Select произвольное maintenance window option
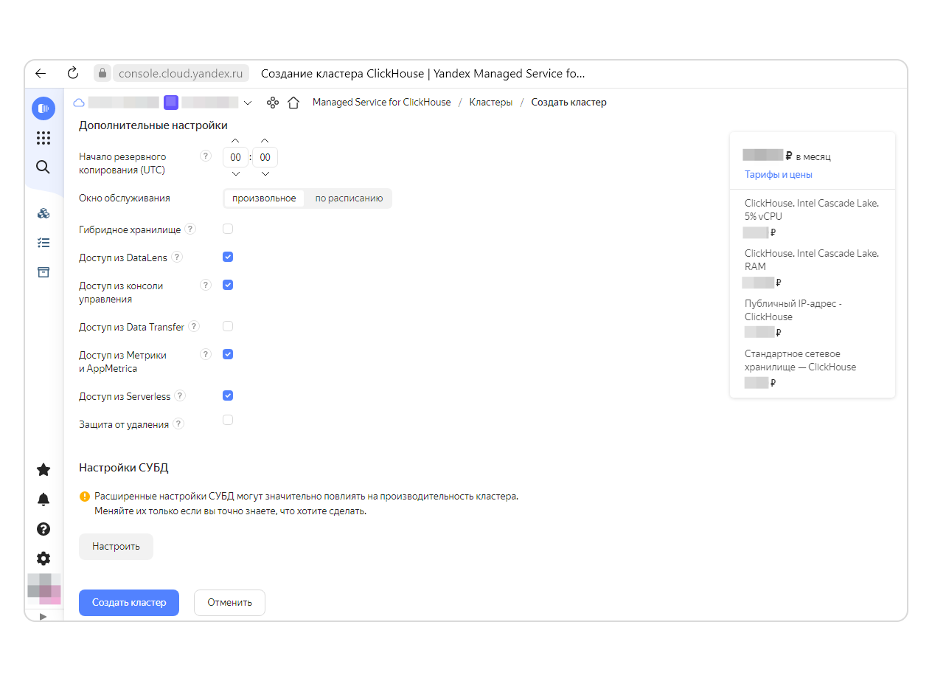 click(264, 198)
